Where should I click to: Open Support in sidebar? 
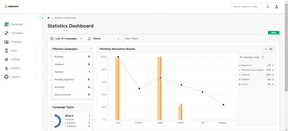(x=15, y=77)
